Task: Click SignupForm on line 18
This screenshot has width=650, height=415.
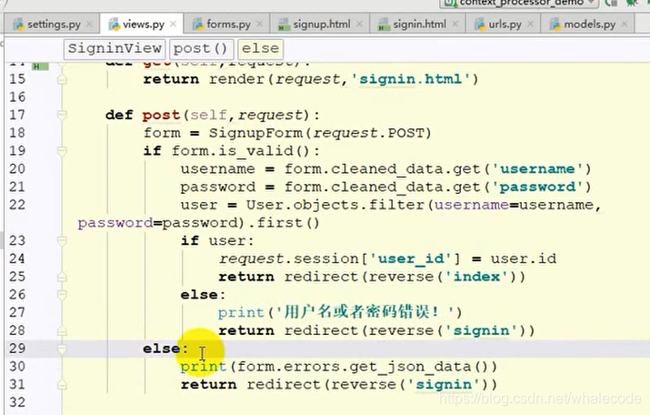Action: (255, 133)
